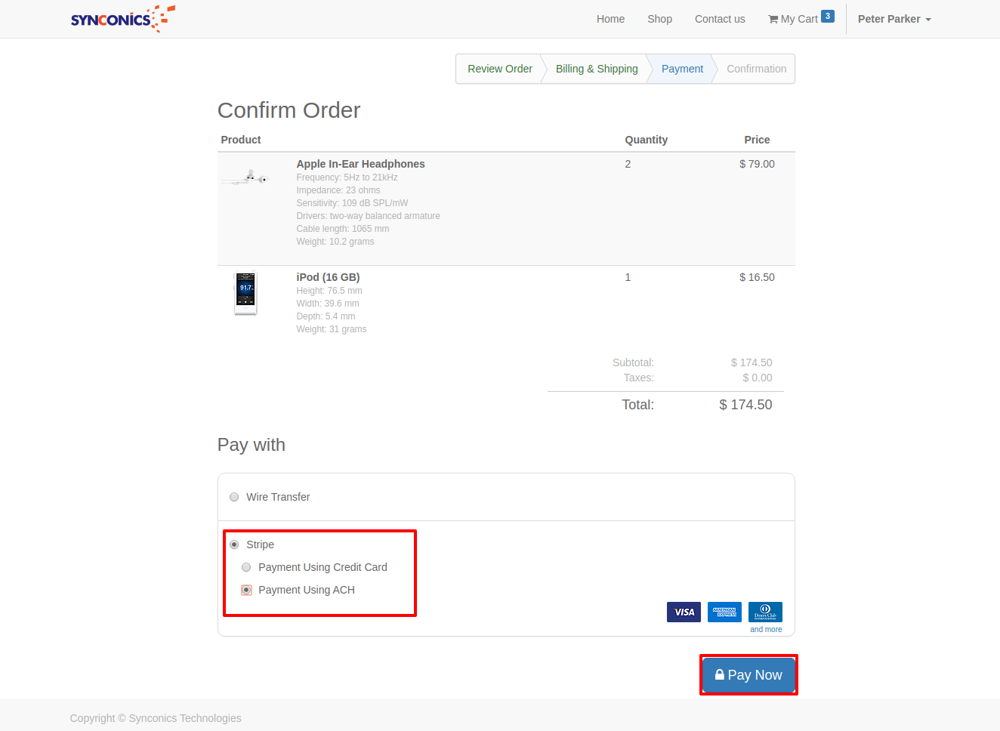The image size is (1000, 731).
Task: Go to the Review Order step
Action: (499, 69)
